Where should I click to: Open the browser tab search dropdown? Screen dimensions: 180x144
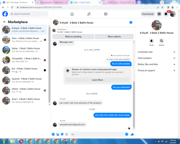pos(162,2)
